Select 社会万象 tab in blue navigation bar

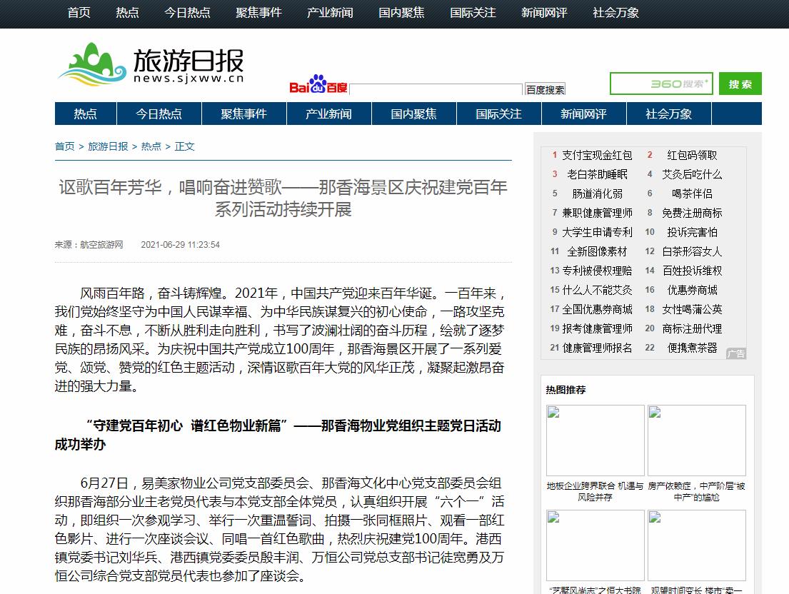click(669, 114)
